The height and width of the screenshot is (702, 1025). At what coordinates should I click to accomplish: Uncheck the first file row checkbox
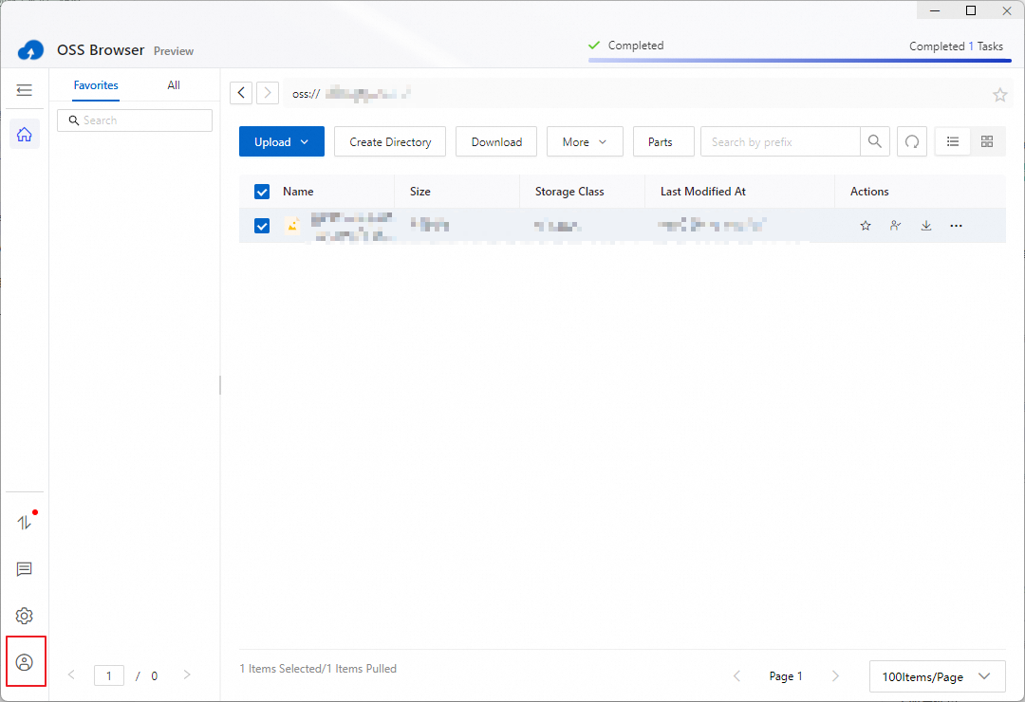pos(262,226)
